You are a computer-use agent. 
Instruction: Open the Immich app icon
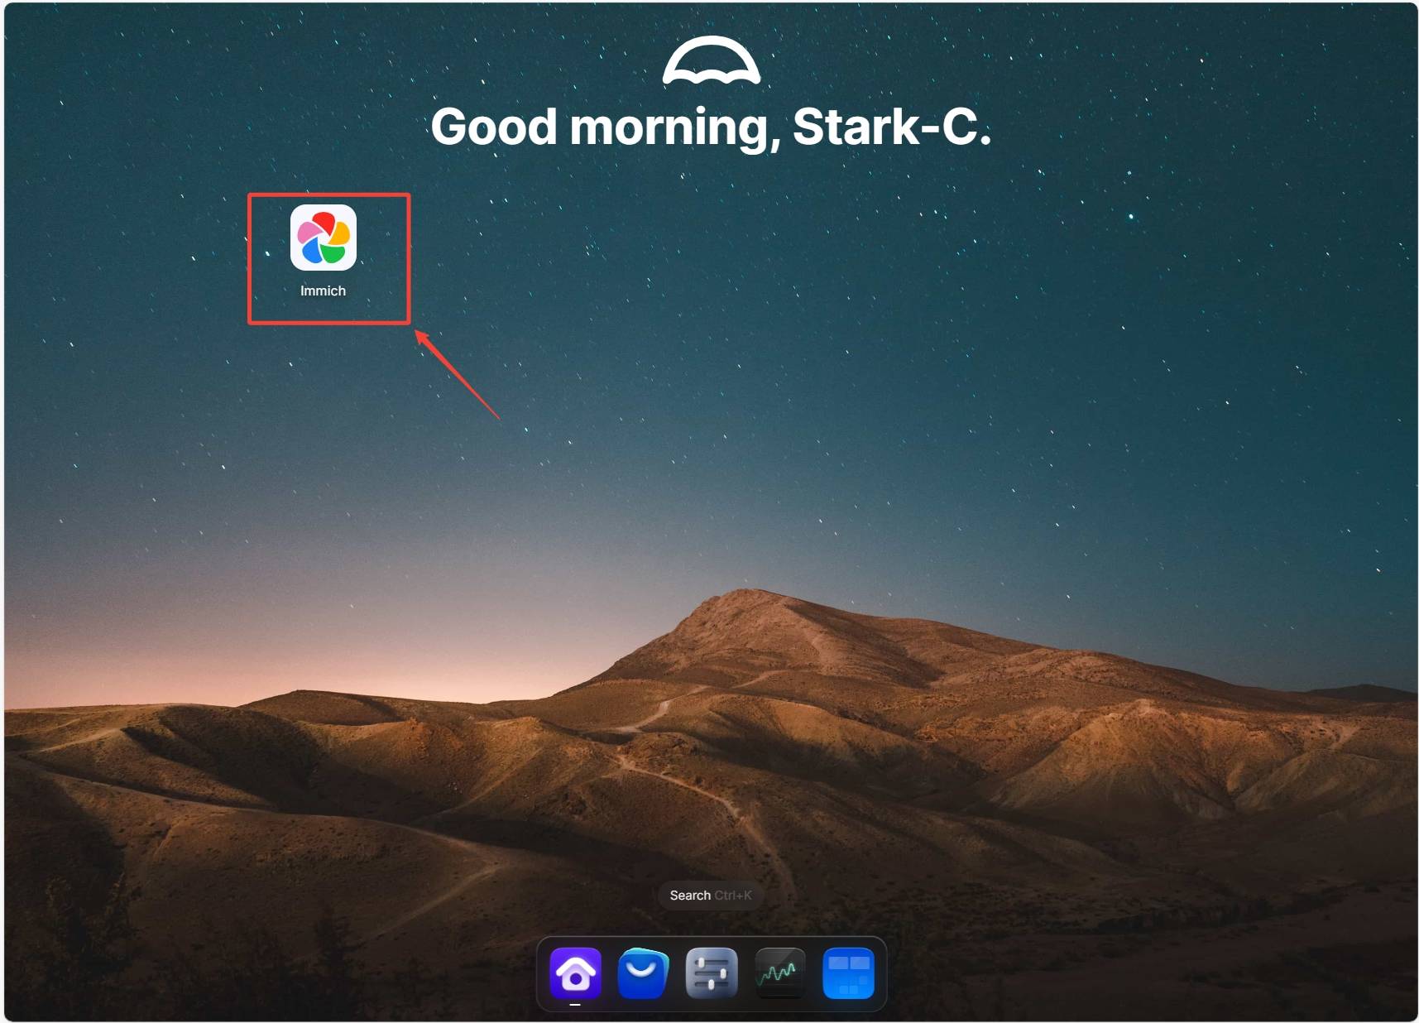(x=323, y=238)
